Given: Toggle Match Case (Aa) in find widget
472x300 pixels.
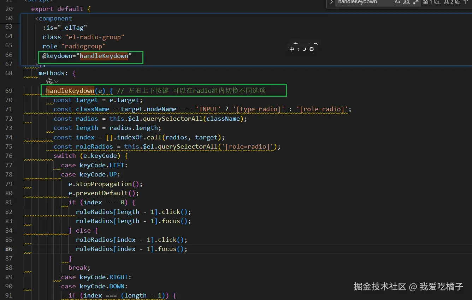Looking at the screenshot, I should coord(397,2).
